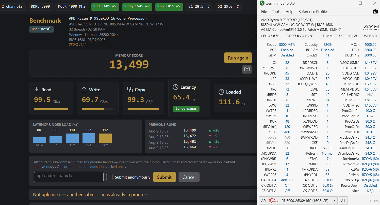Click the Copy speed progress bar

[x=143, y=109]
